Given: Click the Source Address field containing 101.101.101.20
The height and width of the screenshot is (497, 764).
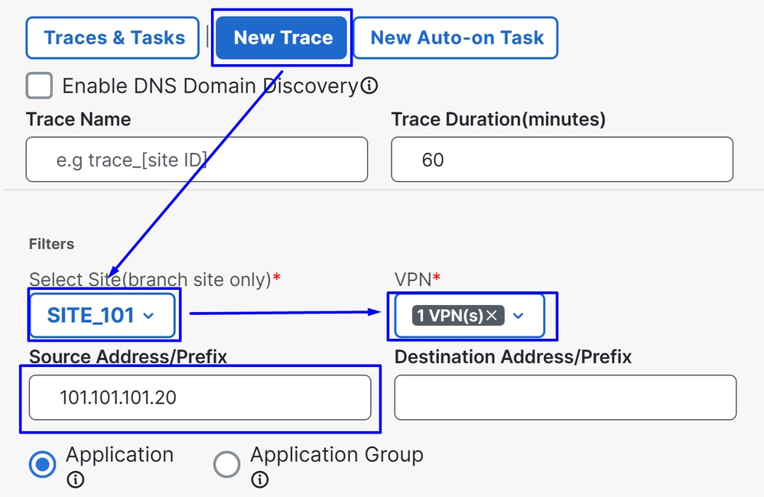Looking at the screenshot, I should click(x=199, y=397).
